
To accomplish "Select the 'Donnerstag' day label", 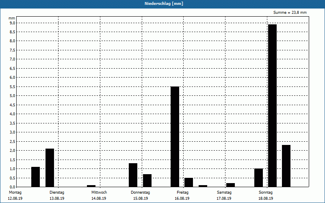I will point(140,192).
